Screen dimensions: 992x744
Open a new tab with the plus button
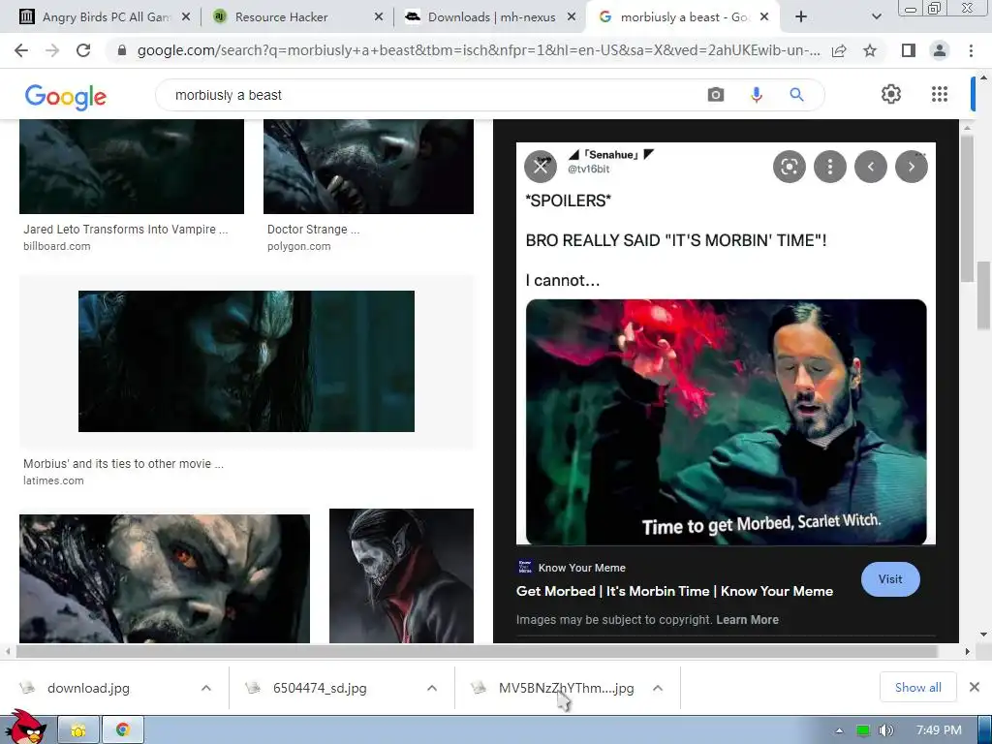[x=801, y=17]
